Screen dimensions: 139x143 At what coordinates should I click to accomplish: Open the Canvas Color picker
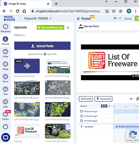[89, 26]
